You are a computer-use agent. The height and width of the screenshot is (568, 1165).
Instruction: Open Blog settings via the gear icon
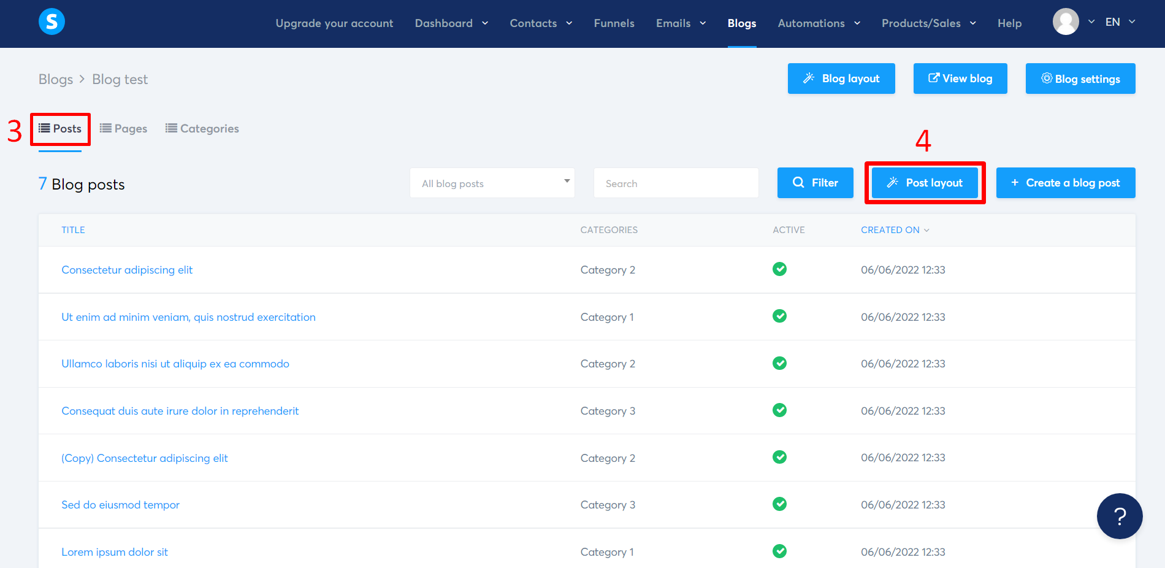[1047, 79]
